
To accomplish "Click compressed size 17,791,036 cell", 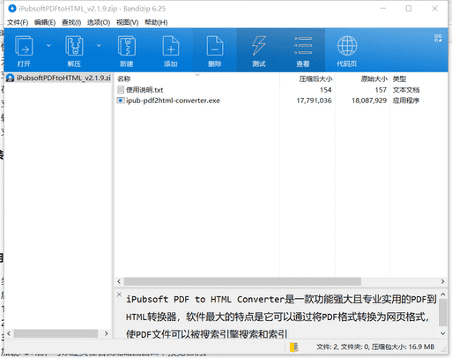I will pos(314,101).
